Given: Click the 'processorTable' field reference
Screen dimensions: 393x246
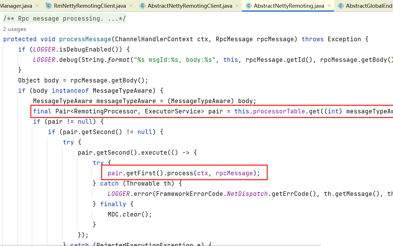Looking at the screenshot, I should (x=280, y=111).
